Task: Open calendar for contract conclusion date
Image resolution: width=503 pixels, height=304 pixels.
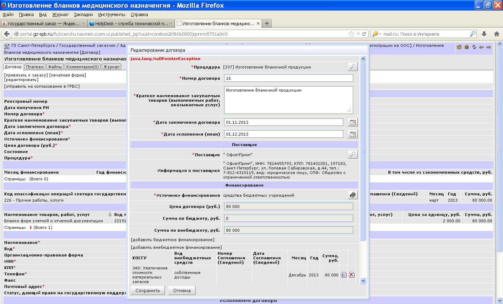Action: tap(353, 122)
